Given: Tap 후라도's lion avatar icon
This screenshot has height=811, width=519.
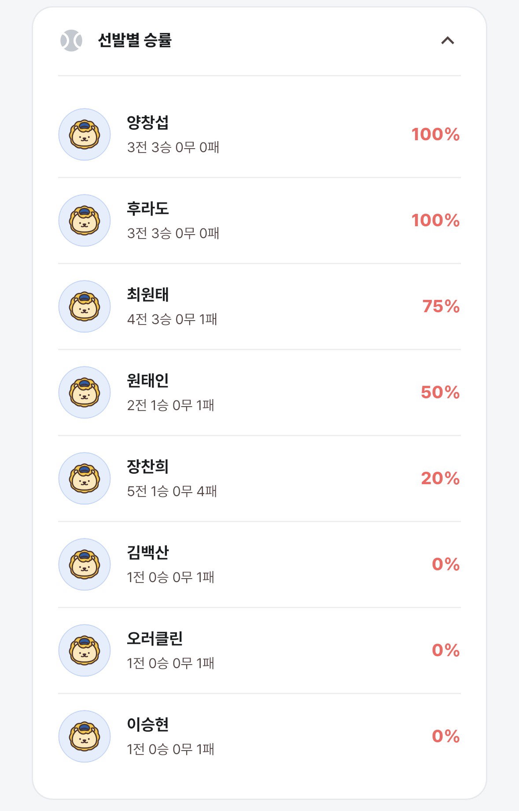Looking at the screenshot, I should [x=85, y=221].
